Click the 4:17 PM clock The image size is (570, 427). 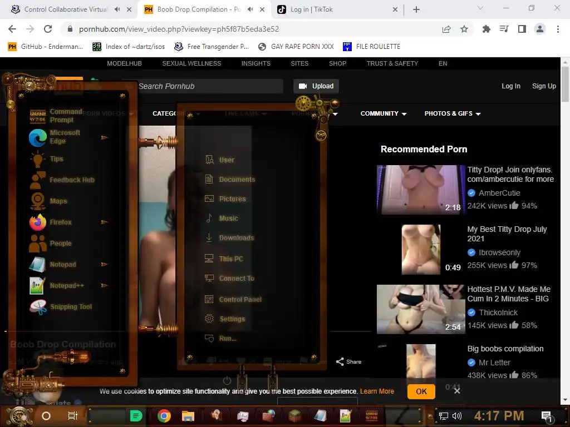(x=499, y=416)
